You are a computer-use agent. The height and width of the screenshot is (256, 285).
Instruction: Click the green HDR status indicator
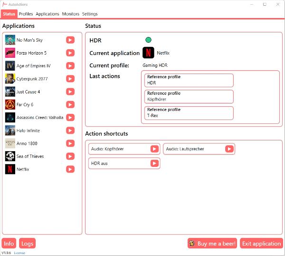click(148, 40)
